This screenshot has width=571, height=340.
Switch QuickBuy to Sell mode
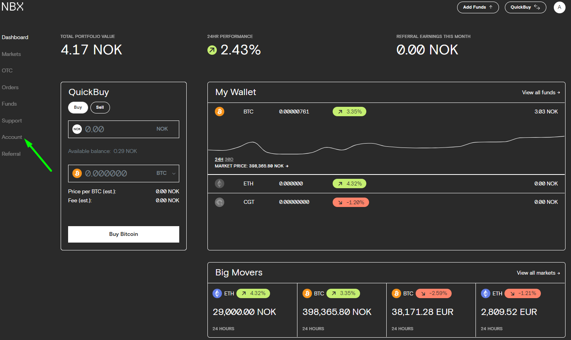tap(100, 108)
